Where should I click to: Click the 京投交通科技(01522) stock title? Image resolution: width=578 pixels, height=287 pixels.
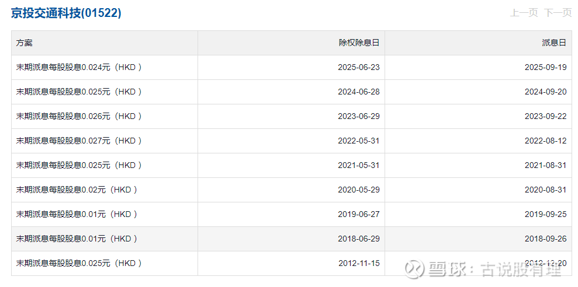point(66,13)
